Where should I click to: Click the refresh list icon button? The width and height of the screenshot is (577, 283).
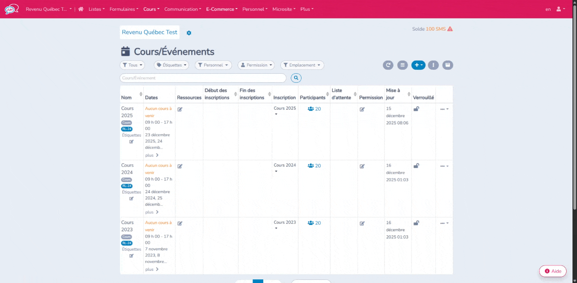pos(388,65)
